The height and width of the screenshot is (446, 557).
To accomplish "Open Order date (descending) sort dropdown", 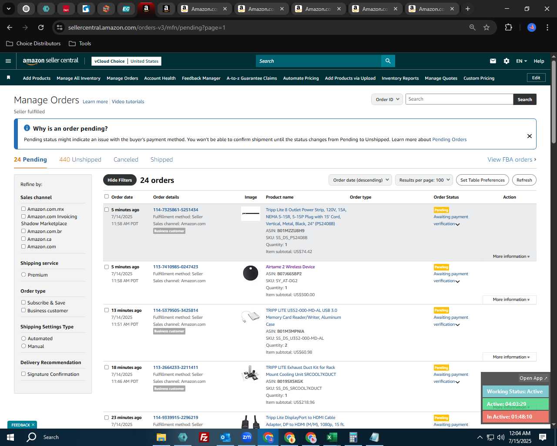I will [x=360, y=180].
